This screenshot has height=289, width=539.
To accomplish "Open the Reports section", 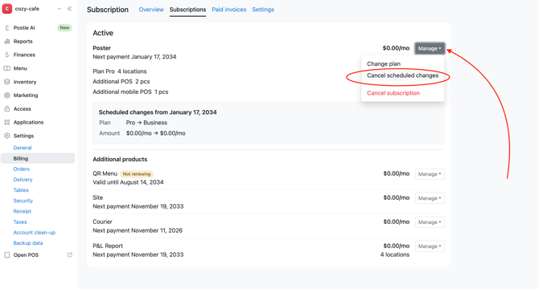I will click(23, 41).
